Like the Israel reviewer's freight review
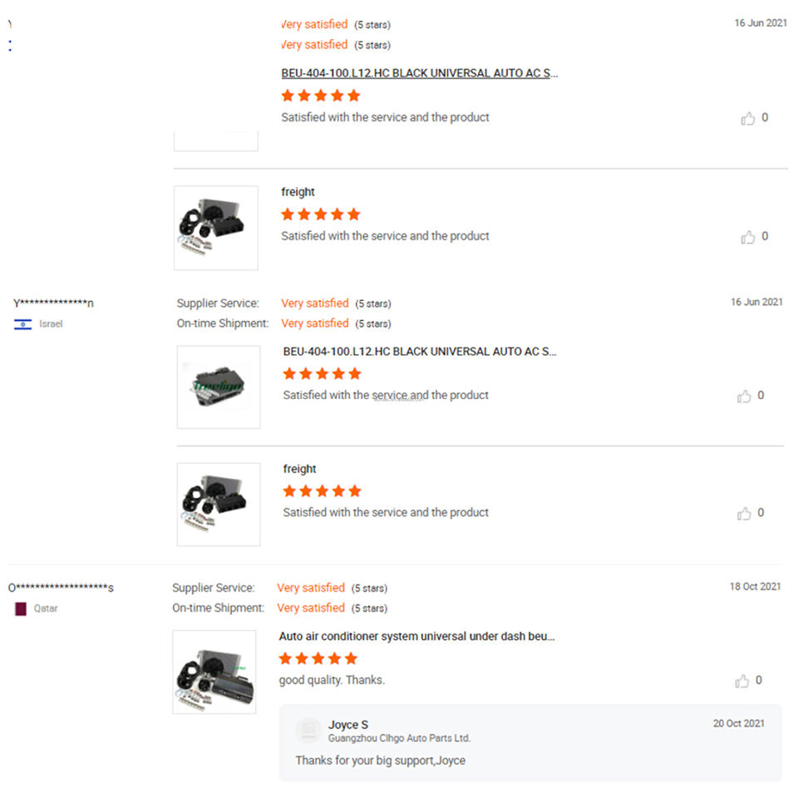 [744, 514]
